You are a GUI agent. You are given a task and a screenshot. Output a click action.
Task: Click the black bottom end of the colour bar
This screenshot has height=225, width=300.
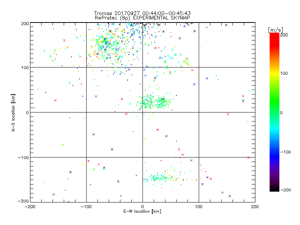click(x=274, y=189)
